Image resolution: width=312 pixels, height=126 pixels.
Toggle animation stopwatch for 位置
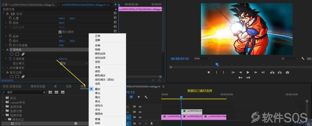10,18
